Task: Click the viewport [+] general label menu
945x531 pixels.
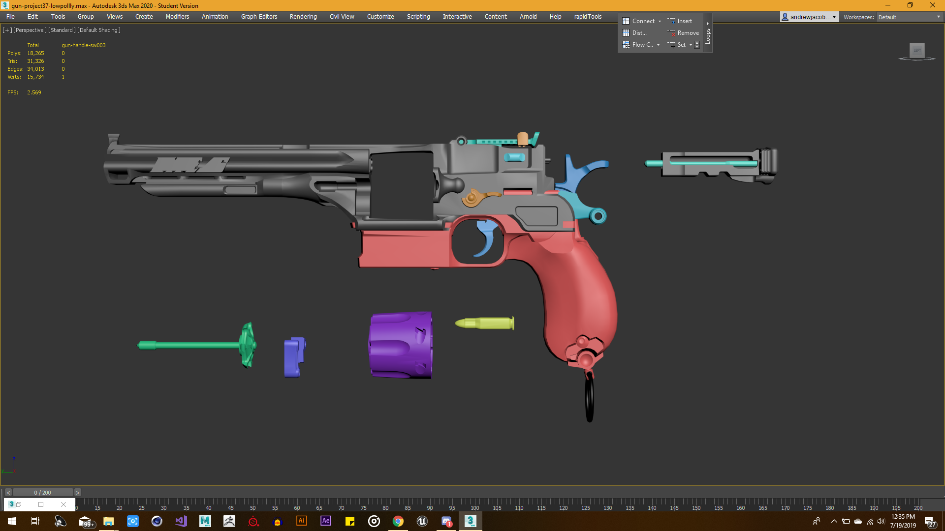Action: pos(7,30)
